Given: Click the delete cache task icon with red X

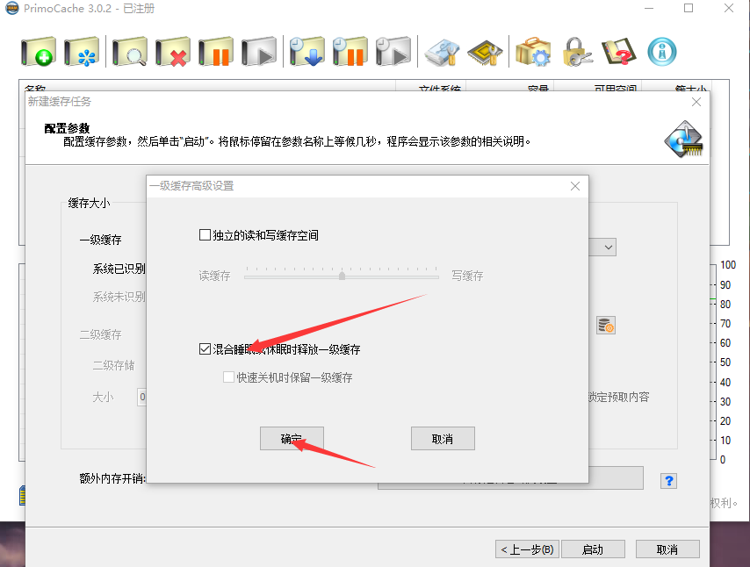Looking at the screenshot, I should [x=173, y=52].
